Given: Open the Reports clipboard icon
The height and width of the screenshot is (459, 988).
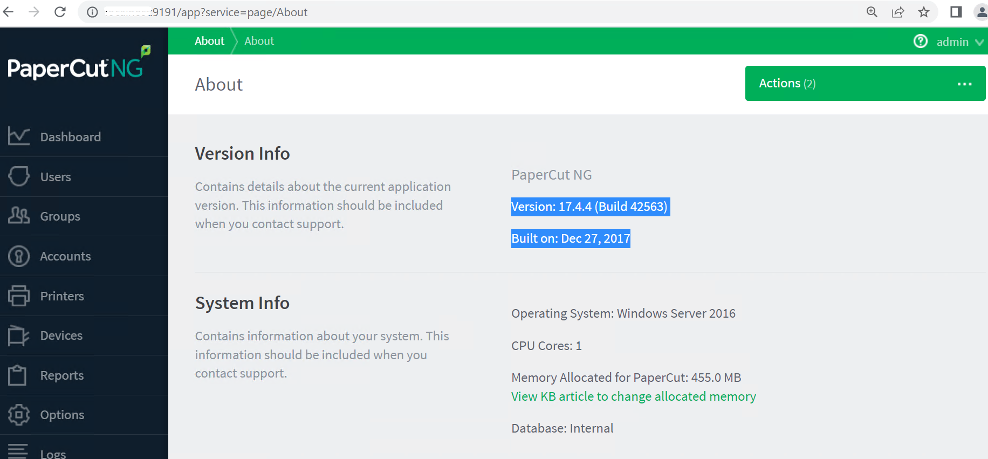Looking at the screenshot, I should tap(18, 375).
